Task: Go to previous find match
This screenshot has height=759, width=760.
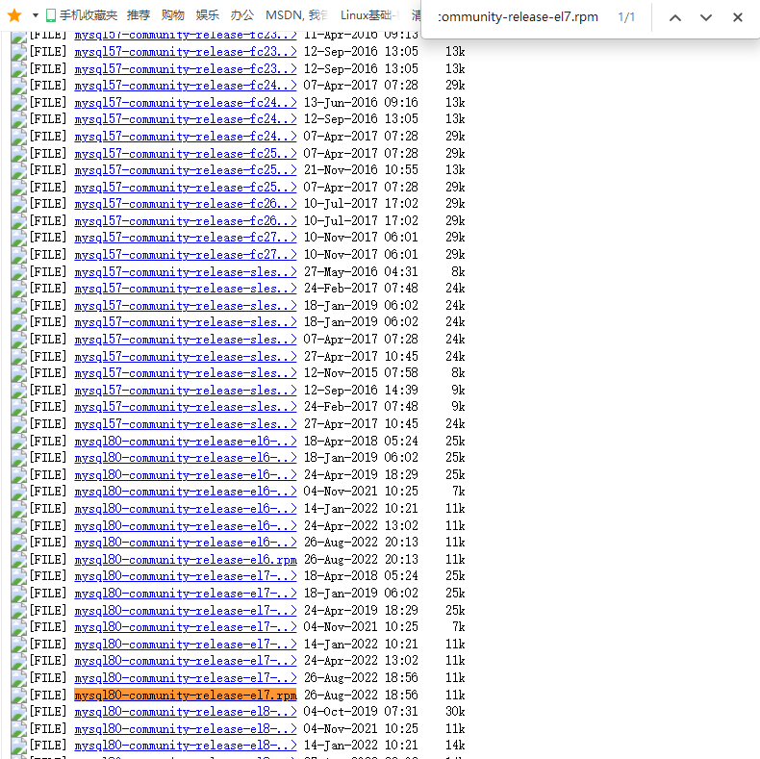Action: pyautogui.click(x=675, y=18)
